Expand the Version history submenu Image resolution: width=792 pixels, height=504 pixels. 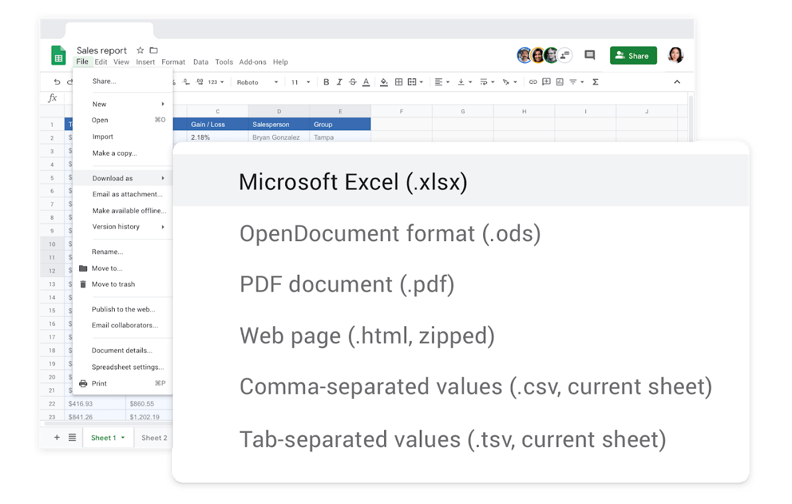pyautogui.click(x=123, y=227)
